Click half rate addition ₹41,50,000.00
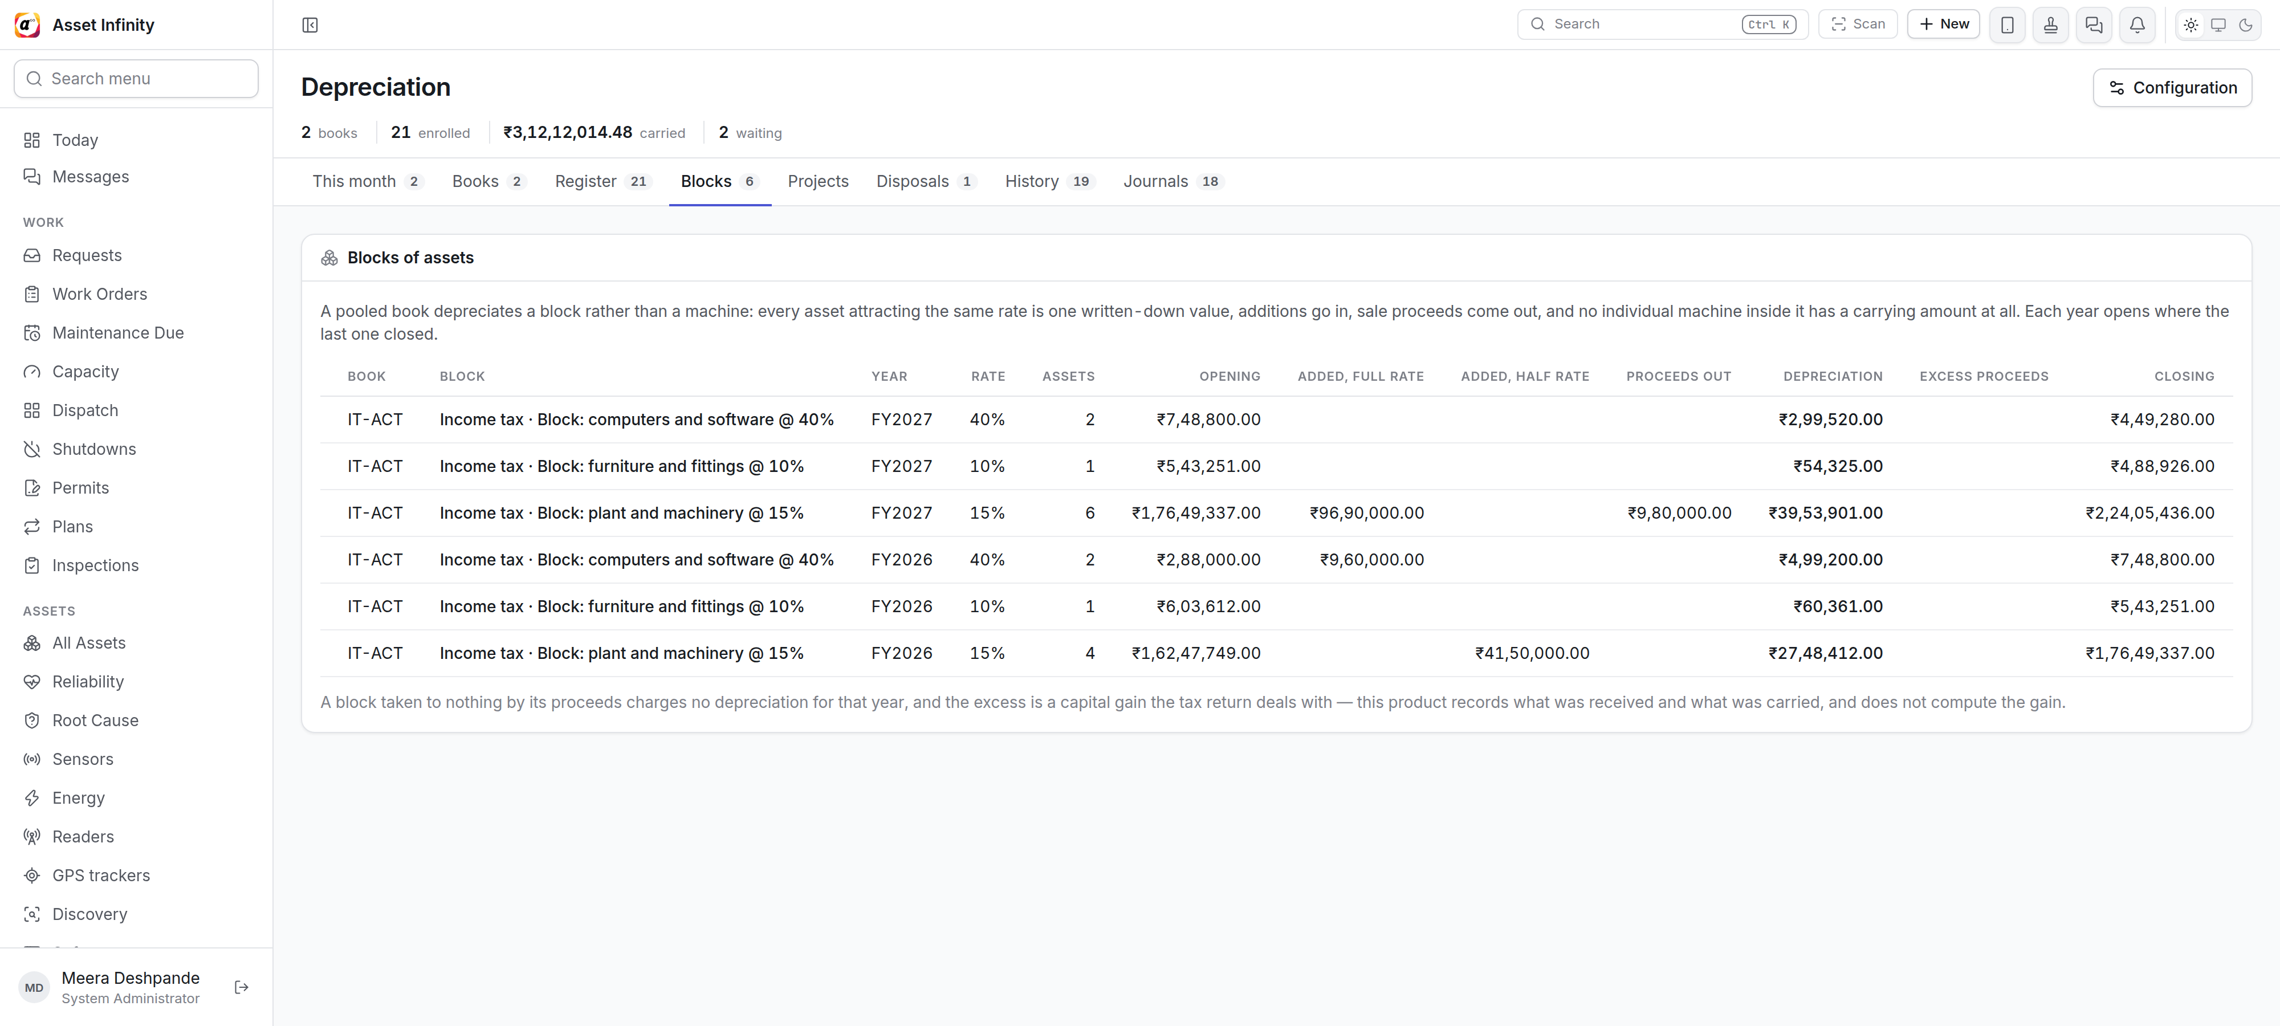The image size is (2280, 1026). click(1532, 653)
